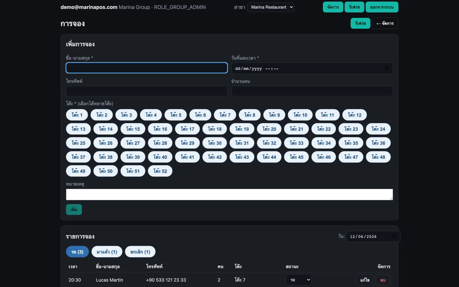Toggle table โต๊ะ 7 selection chip
The width and height of the screenshot is (459, 287).
[x=225, y=115]
